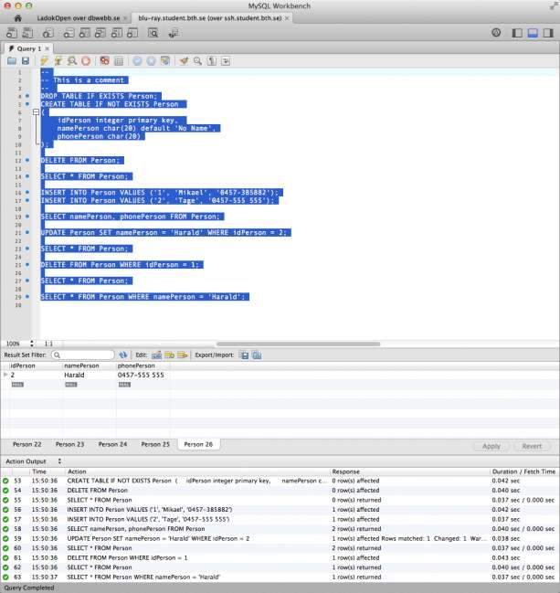Image resolution: width=560 pixels, height=593 pixels.
Task: Open workbench preferences gear icon
Action: tap(496, 33)
